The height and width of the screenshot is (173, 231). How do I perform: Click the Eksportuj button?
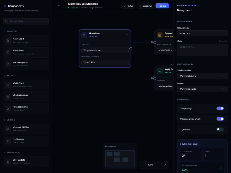(145, 6)
